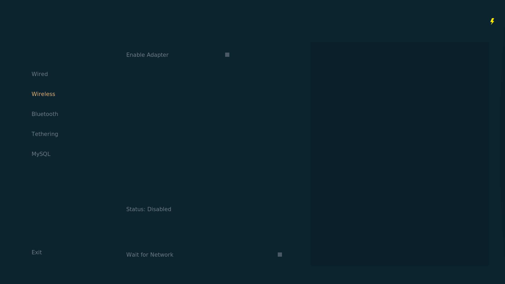Screen dimensions: 505x284
Task: Open the Bluetooth settings section
Action: [x=45, y=114]
